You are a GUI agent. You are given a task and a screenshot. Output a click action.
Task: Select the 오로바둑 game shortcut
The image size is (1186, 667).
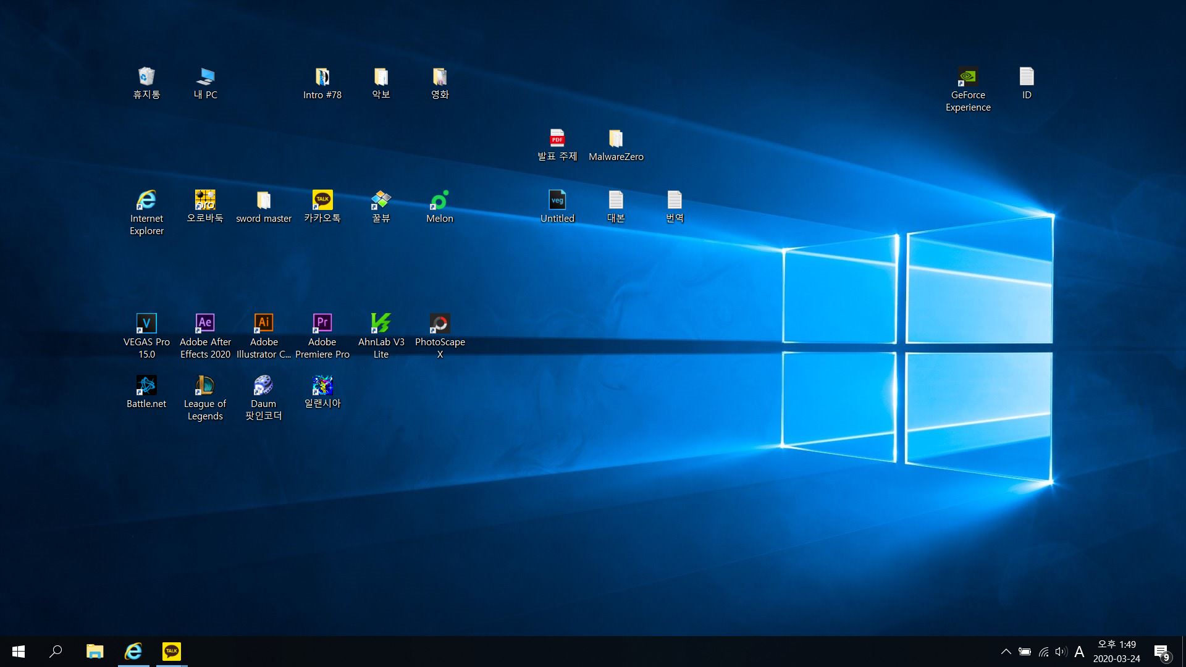[x=205, y=207]
